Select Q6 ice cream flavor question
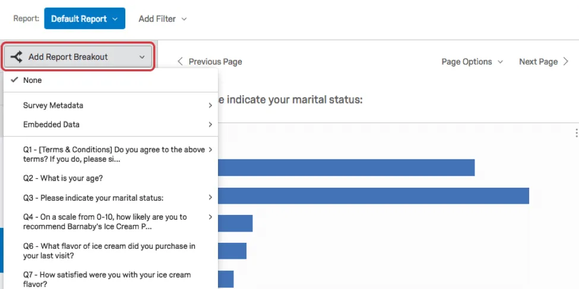Image resolution: width=579 pixels, height=289 pixels. [109, 251]
